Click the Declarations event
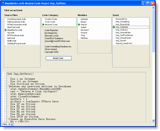 (121, 19)
